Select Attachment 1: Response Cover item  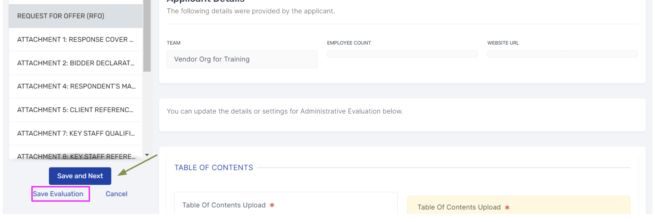(x=75, y=40)
